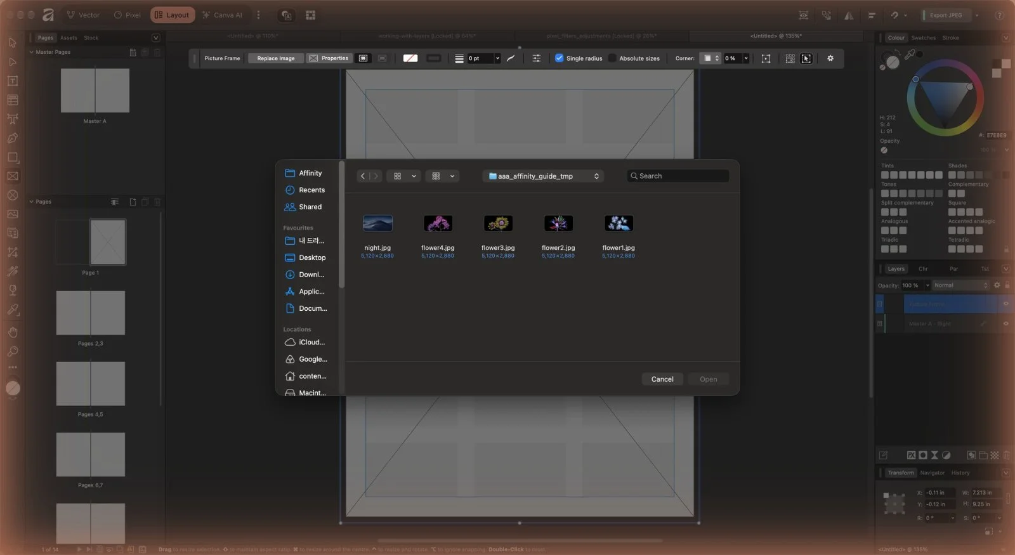
Task: Select the flower3.jpg file thumbnail
Action: coord(498,223)
